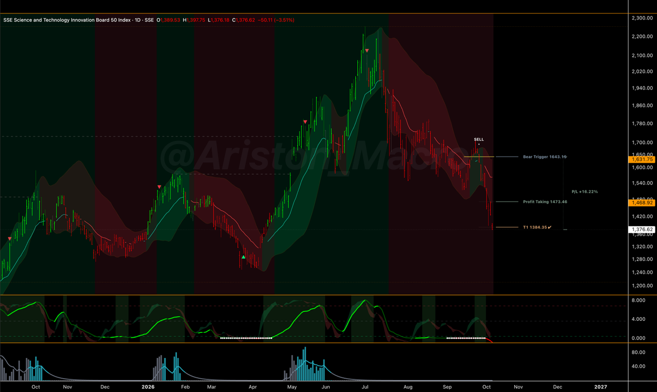Viewport: 657px width, 392px height.
Task: Click the 2,300.00 price axis label
Action: point(642,18)
